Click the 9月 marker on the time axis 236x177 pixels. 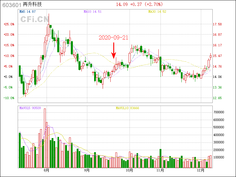point(87,171)
